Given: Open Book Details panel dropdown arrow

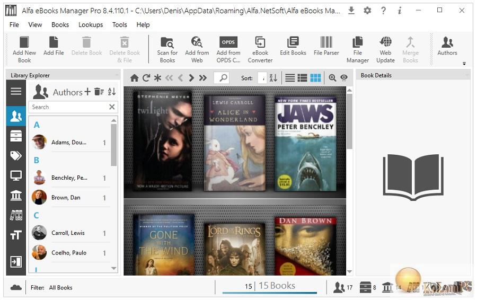Looking at the screenshot, I should pyautogui.click(x=466, y=75).
